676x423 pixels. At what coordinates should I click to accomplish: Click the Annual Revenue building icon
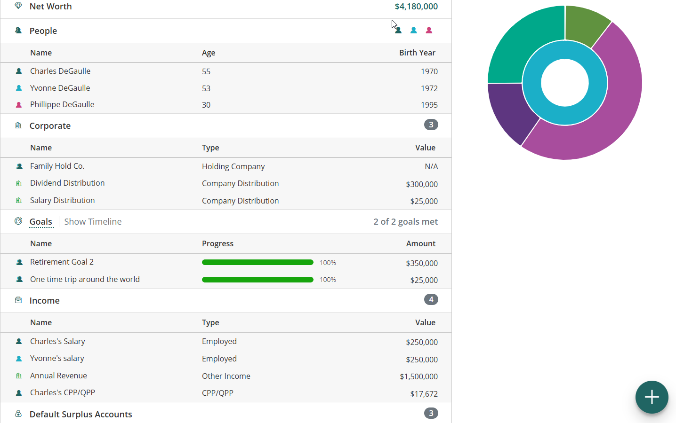click(19, 376)
